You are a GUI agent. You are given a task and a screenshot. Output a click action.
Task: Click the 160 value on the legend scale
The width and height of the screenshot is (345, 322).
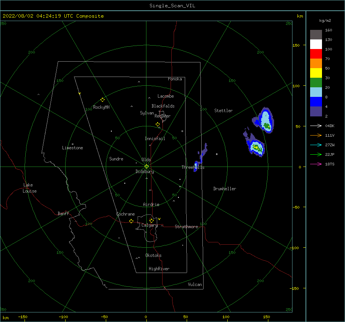[329, 30]
